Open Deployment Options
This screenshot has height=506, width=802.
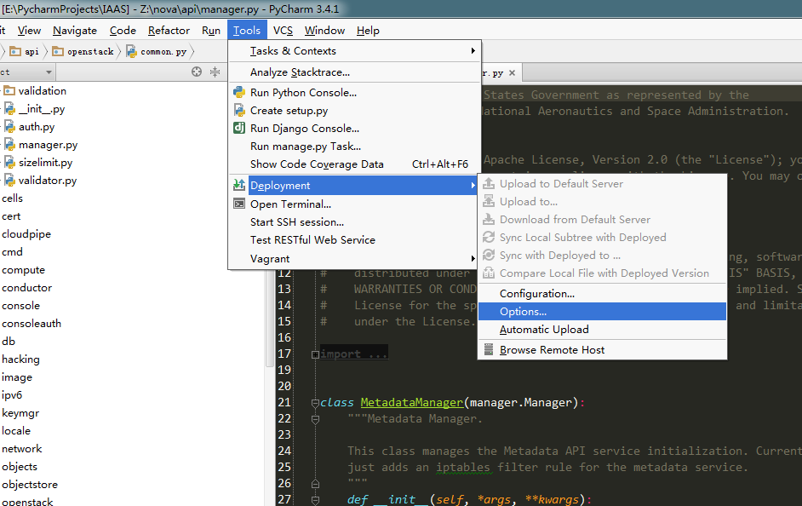pos(603,312)
